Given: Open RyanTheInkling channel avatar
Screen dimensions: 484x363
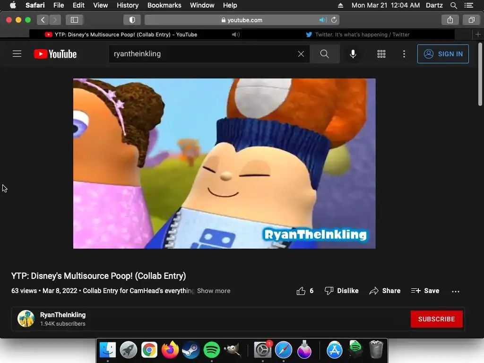Looking at the screenshot, I should point(26,319).
